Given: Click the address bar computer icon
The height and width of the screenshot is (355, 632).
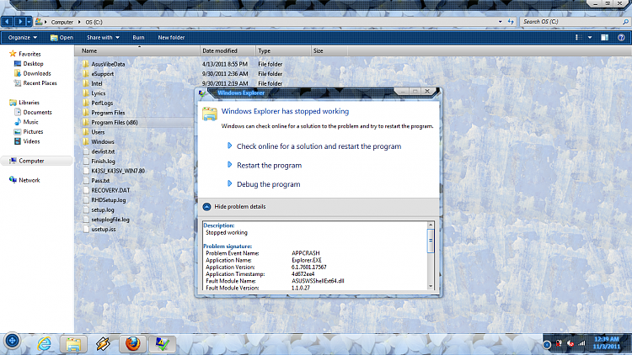Looking at the screenshot, I should (x=39, y=22).
